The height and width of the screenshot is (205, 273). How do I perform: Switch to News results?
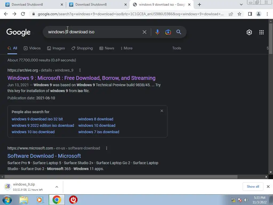(x=107, y=48)
